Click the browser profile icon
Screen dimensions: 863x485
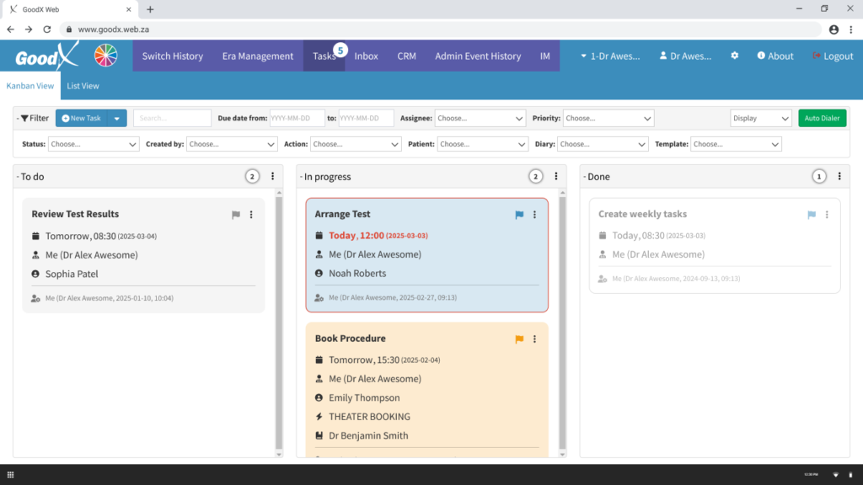[834, 29]
